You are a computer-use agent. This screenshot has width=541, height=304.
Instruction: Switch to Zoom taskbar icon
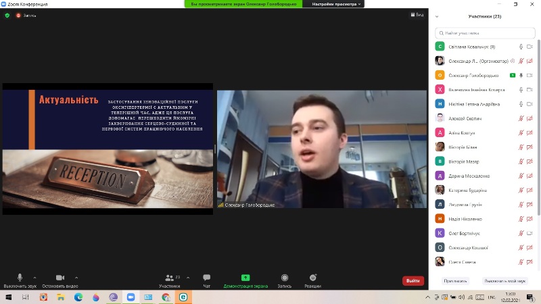pyautogui.click(x=131, y=297)
